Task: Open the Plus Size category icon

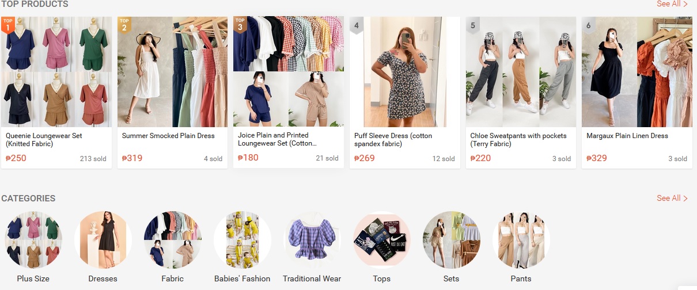Action: 33,240
